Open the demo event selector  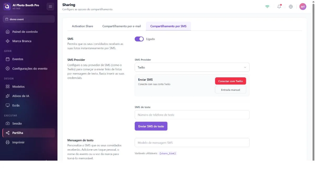29,19
